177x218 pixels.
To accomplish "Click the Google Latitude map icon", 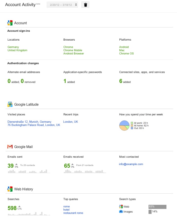I will (x=10, y=104).
